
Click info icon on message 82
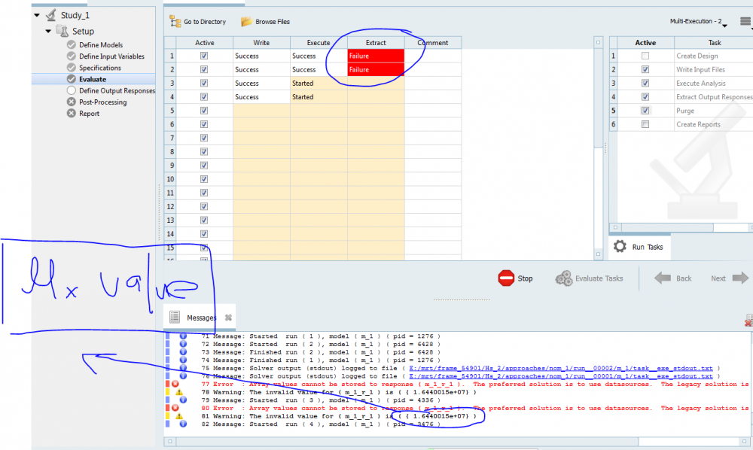pyautogui.click(x=183, y=424)
